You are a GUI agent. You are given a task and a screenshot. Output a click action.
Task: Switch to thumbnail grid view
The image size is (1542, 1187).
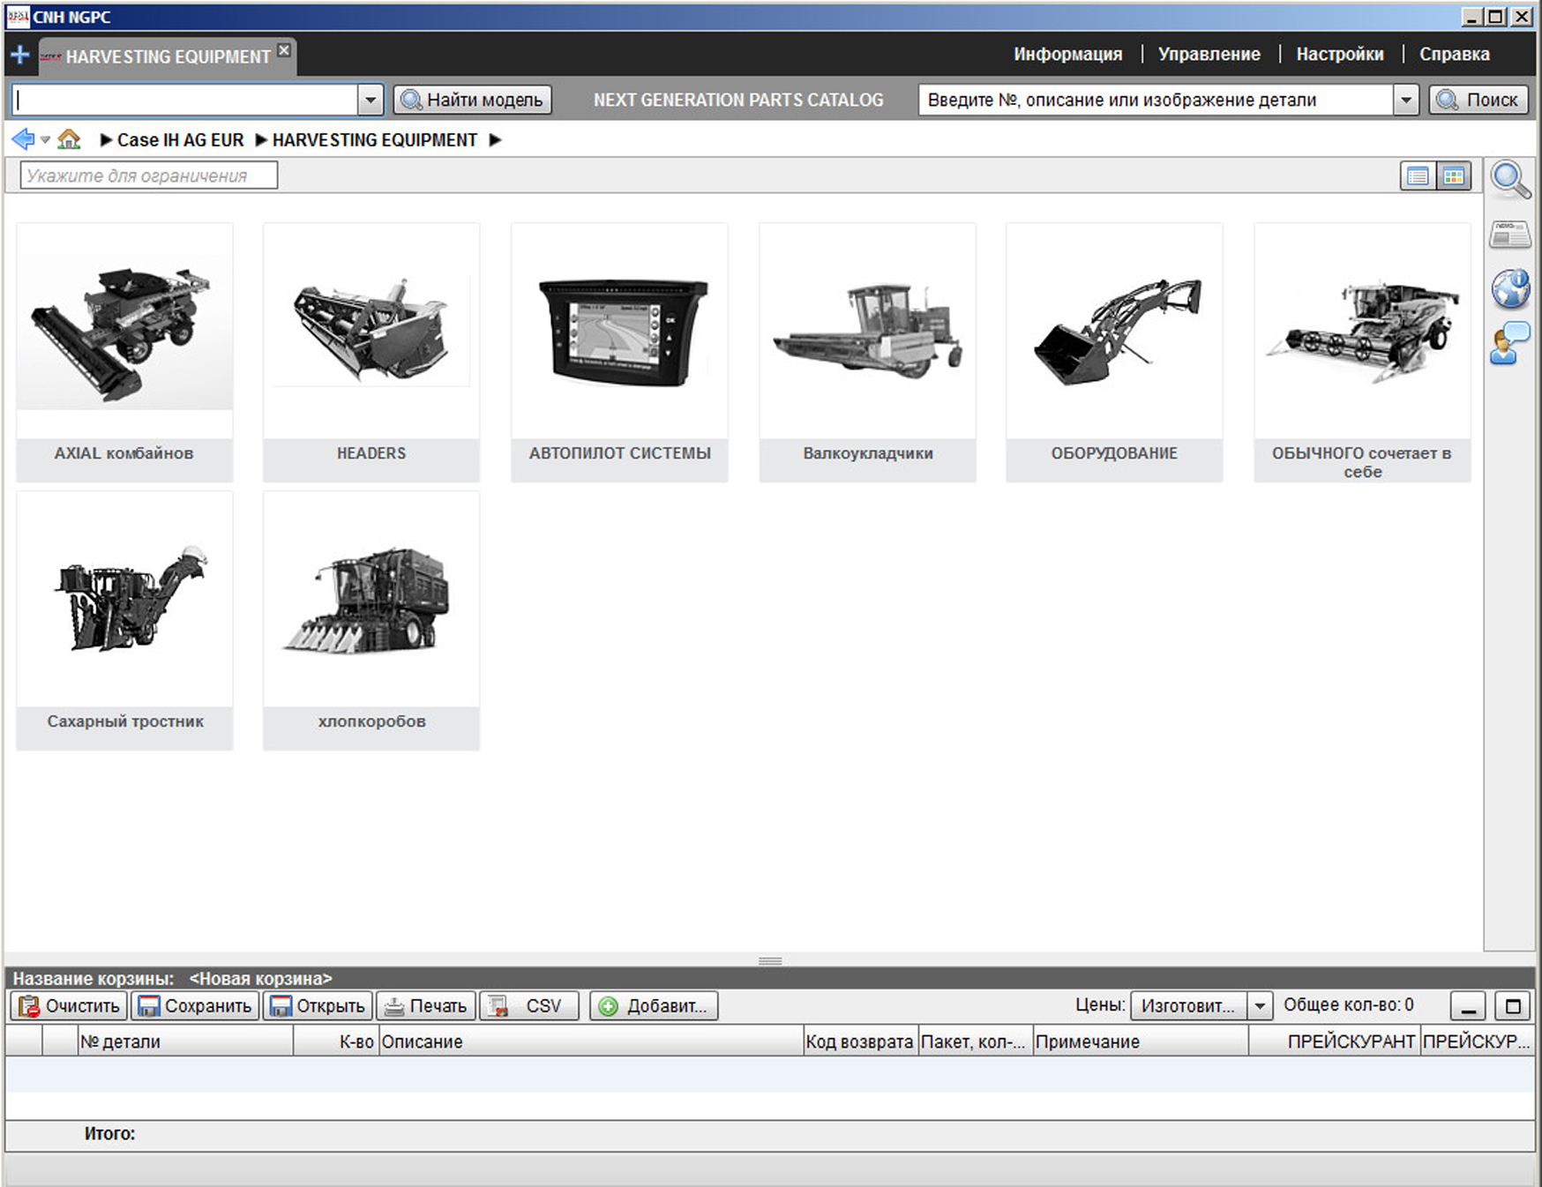(1453, 176)
